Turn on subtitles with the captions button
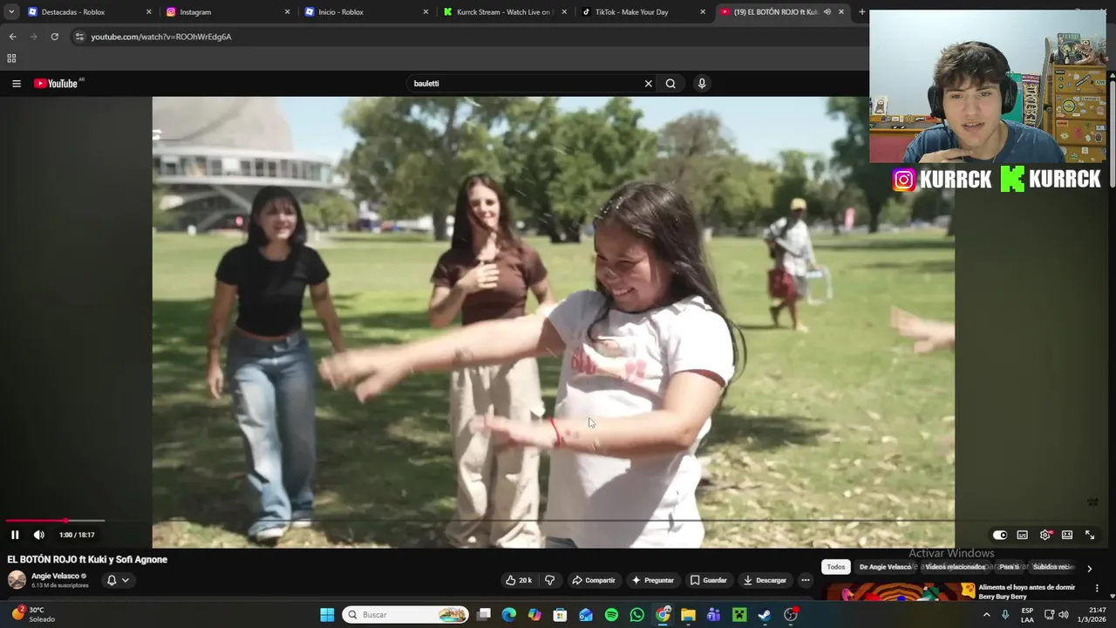 point(1023,535)
